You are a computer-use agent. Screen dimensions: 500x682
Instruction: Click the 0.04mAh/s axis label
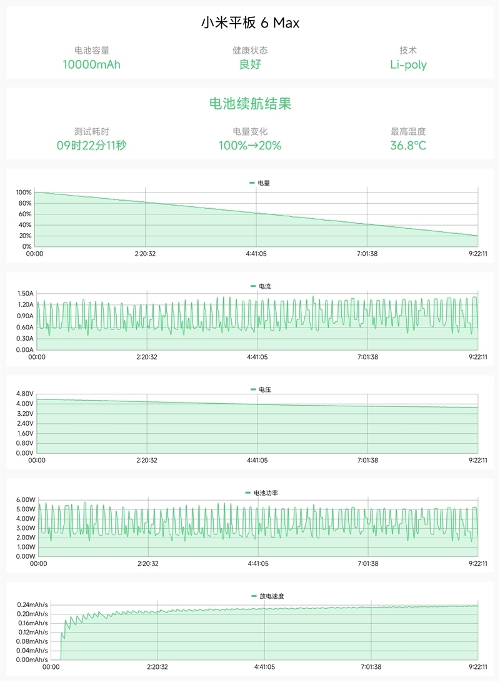[x=32, y=651]
